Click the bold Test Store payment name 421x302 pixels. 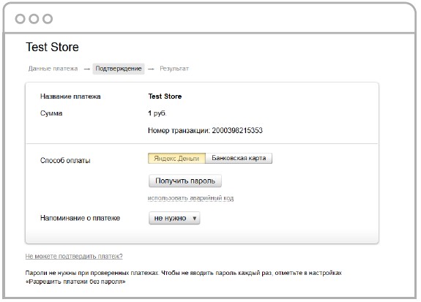(165, 97)
